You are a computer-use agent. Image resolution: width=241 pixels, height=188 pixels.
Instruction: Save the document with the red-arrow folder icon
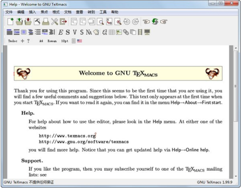[28, 22]
